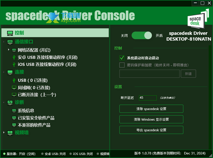Image resolution: width=213 pixels, height=158 pixels.
Task: Click the 导出 spacedesk 设置 button
Action: 151,130
